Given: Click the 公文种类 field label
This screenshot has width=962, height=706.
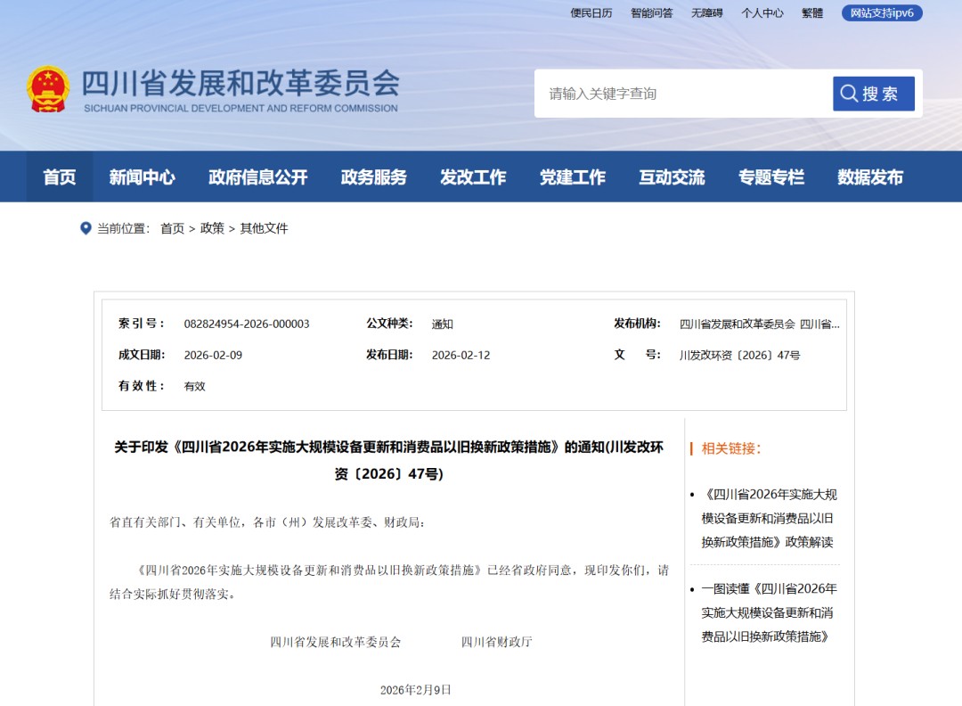Looking at the screenshot, I should [x=389, y=324].
